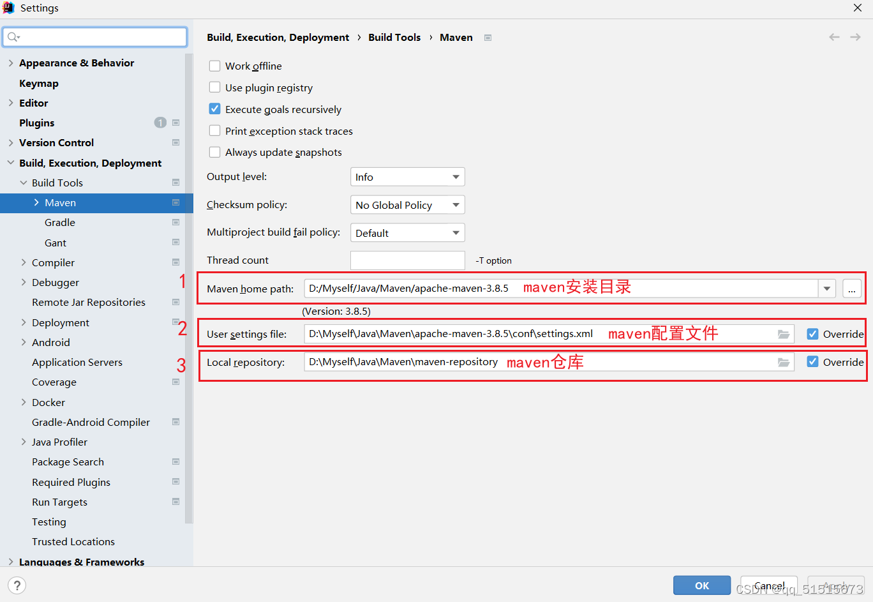
Task: Click the project-level icon beside Version Control
Action: [175, 142]
